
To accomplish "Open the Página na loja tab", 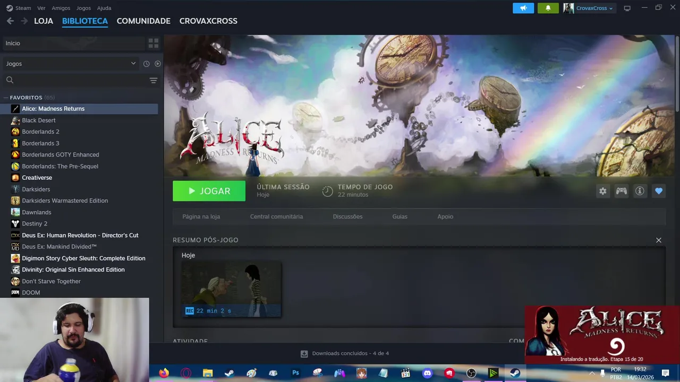I will (201, 216).
